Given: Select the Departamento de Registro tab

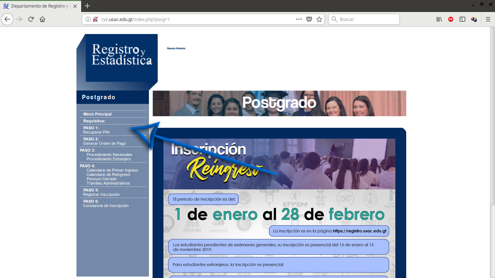Looking at the screenshot, I should 40,6.
